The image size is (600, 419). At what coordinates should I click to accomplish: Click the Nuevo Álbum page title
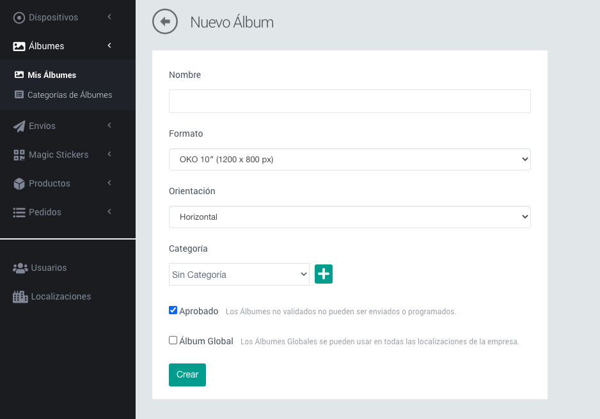pyautogui.click(x=232, y=22)
